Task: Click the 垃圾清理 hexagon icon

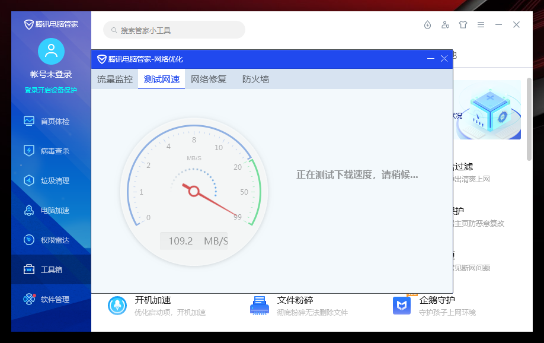Action: click(29, 180)
